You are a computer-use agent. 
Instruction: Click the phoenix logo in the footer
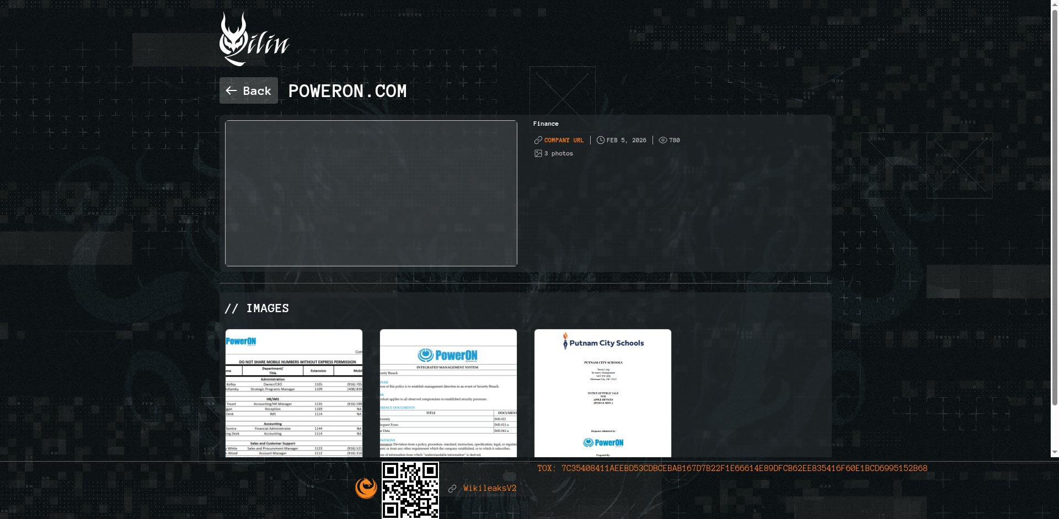366,488
